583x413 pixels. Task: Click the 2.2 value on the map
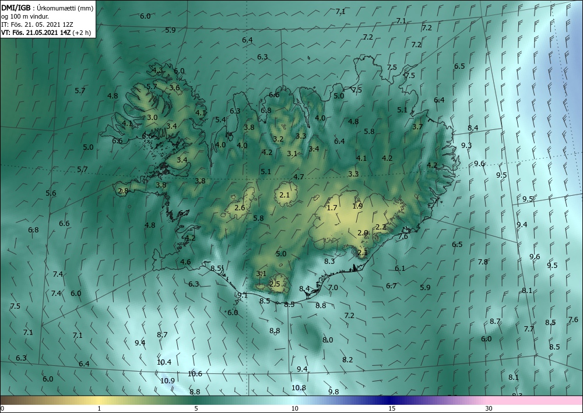[381, 227]
